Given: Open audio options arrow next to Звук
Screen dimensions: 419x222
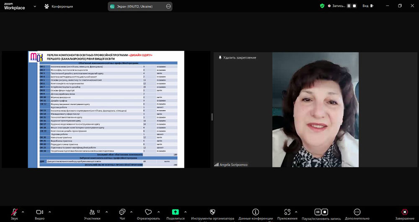Looking at the screenshot, I should coord(23,212).
